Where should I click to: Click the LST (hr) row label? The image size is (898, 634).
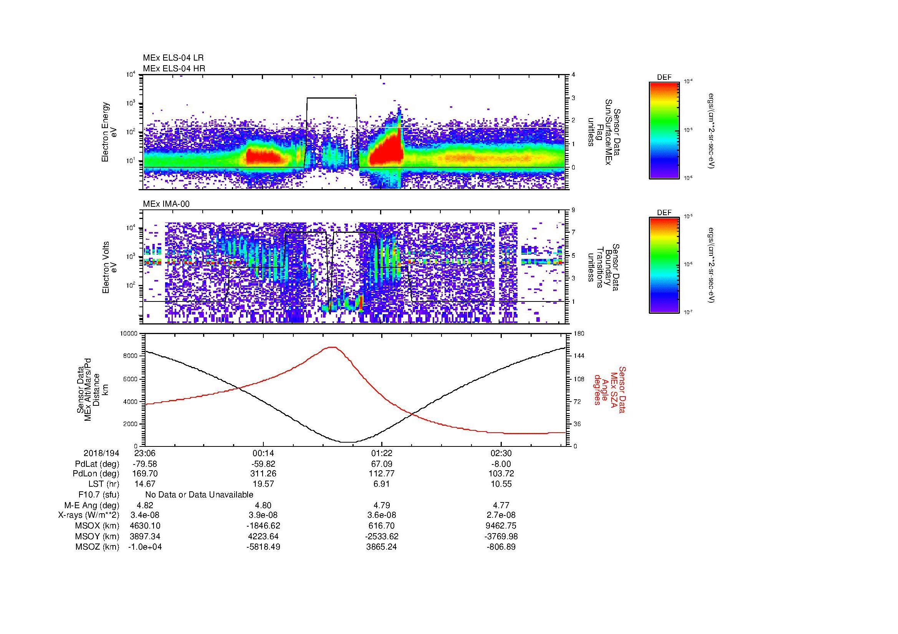104,484
